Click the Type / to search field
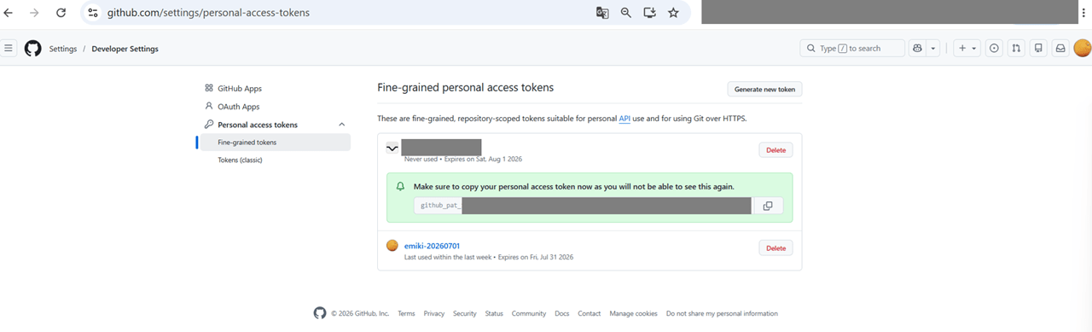The width and height of the screenshot is (1092, 332). point(852,49)
